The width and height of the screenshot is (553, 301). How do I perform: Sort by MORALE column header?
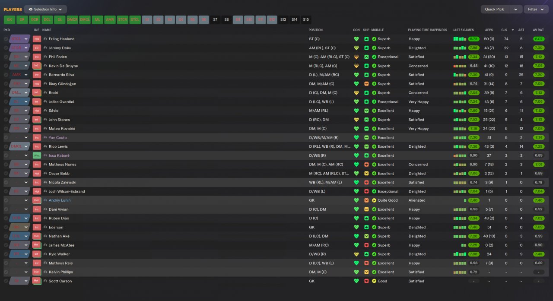[x=378, y=30]
